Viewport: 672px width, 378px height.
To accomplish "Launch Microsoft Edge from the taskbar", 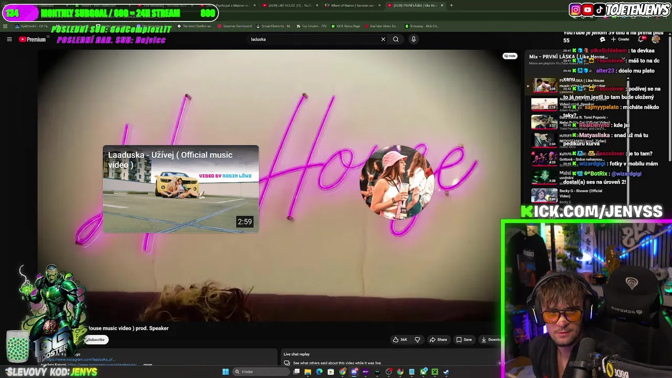I will (319, 372).
